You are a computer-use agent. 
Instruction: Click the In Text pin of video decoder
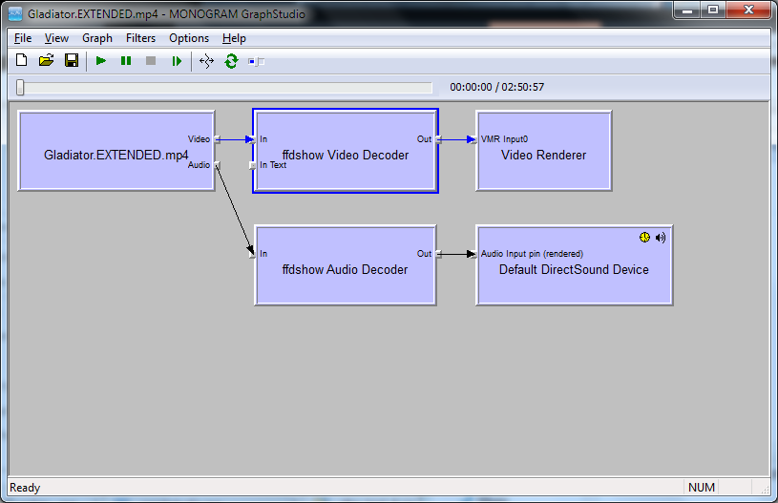[253, 165]
